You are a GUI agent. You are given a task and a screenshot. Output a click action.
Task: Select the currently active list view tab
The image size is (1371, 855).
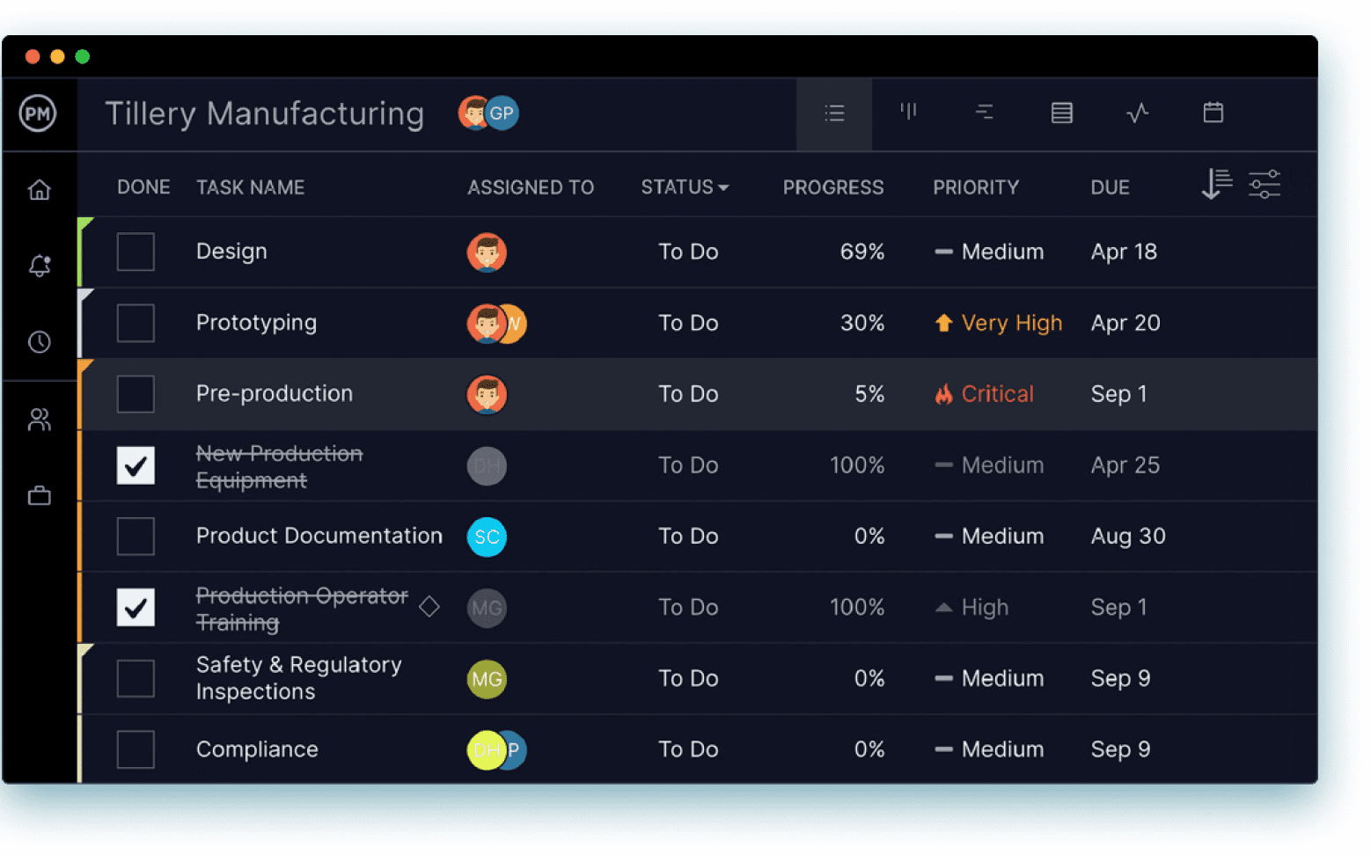(x=833, y=113)
